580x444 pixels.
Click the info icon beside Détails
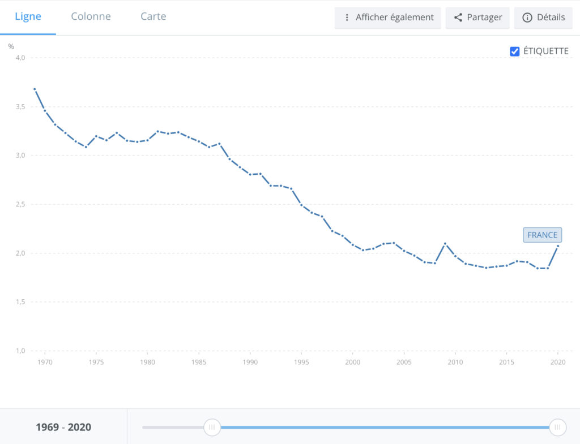(x=527, y=18)
